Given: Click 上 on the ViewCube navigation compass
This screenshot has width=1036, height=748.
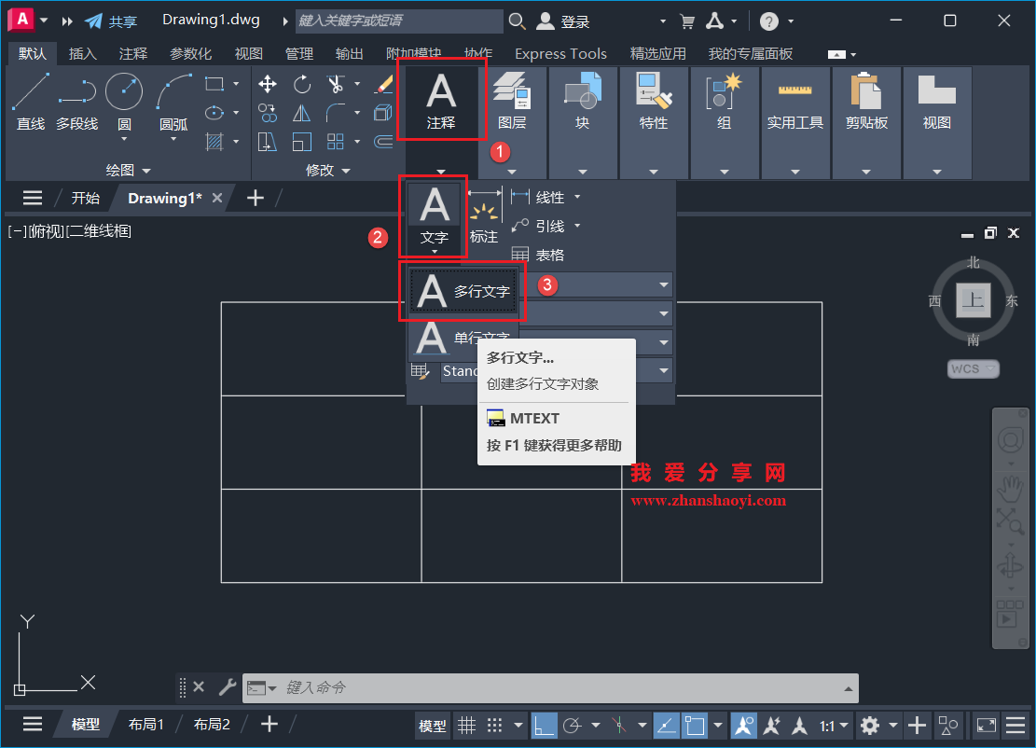Looking at the screenshot, I should [973, 301].
